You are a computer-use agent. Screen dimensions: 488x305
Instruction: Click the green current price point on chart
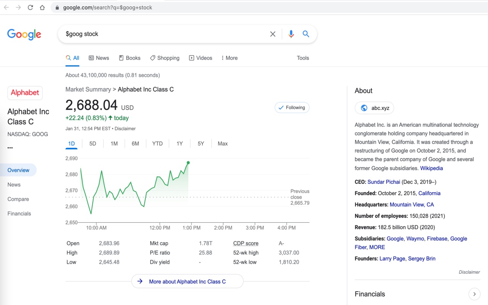pyautogui.click(x=188, y=163)
